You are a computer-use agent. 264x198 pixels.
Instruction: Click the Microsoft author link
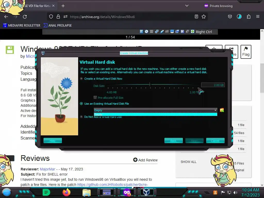pos(30,56)
